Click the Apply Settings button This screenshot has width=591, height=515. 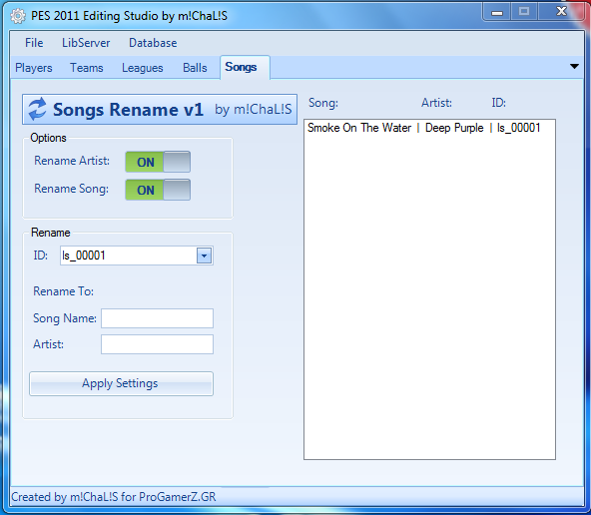[x=122, y=383]
